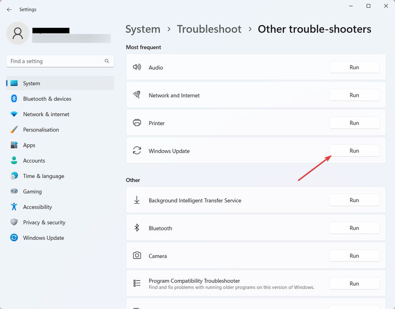Click the Network & internet wifi icon
Screen dimensions: 395x309
[14, 114]
